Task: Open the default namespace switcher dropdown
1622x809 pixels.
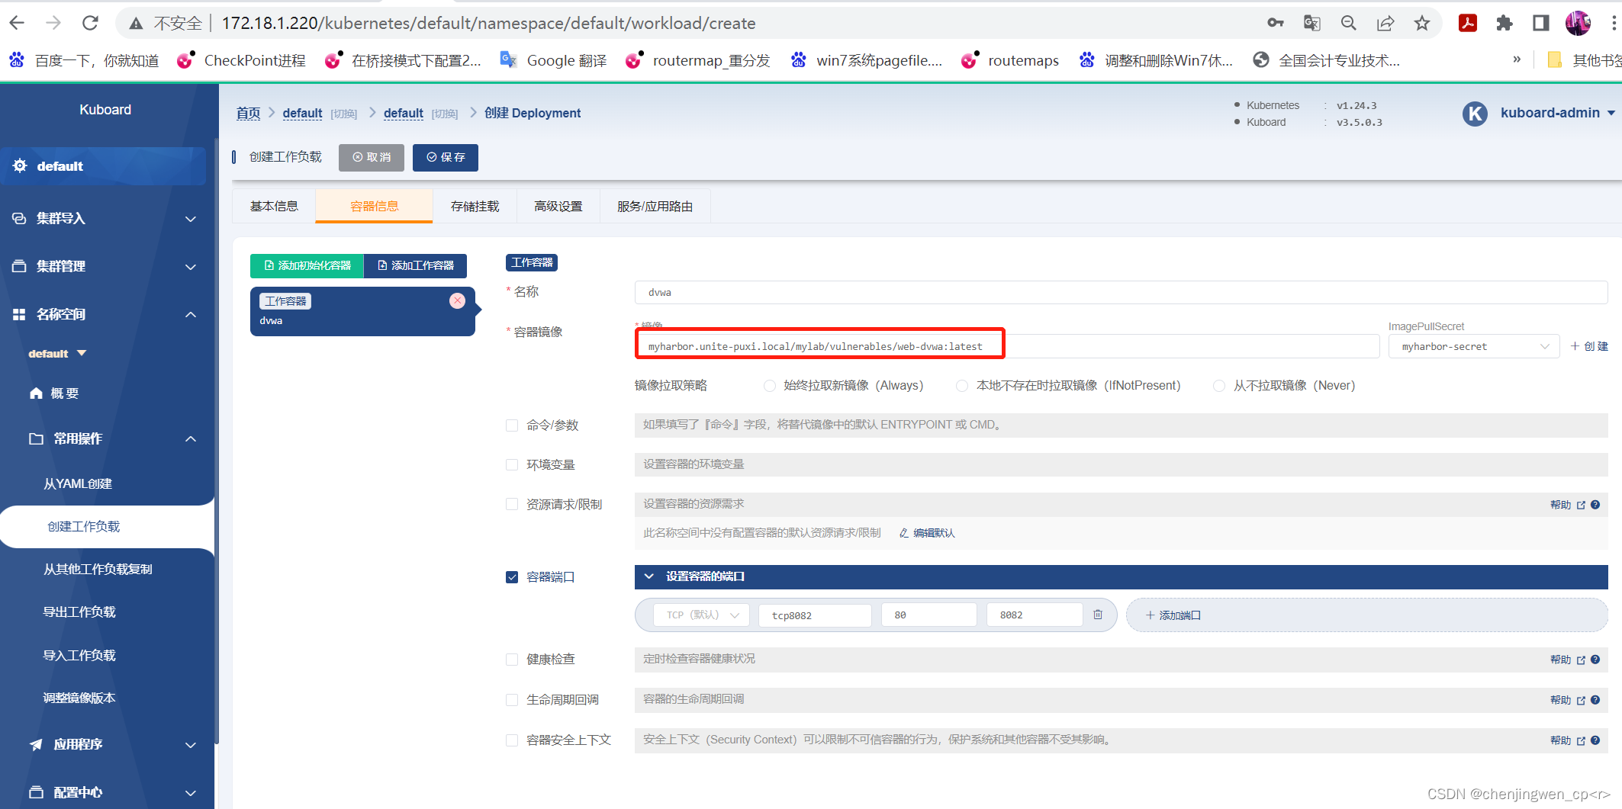Action: (58, 354)
